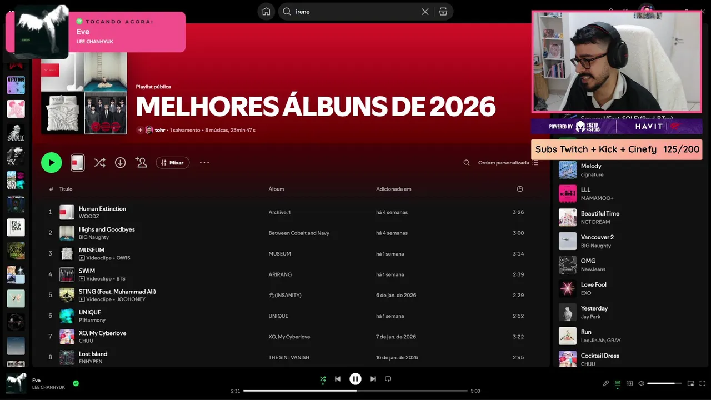The height and width of the screenshot is (400, 711).
Task: Adjust the volume slider
Action: [664, 383]
